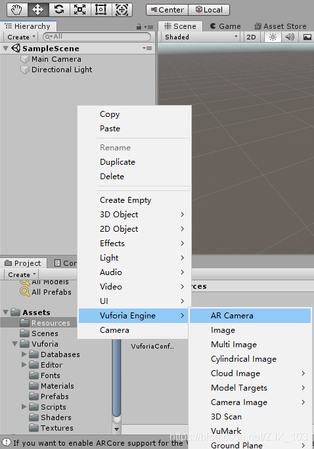Viewport: 314px width, 449px height.
Task: Open the Hierarchy Create dropdown
Action: tap(21, 37)
